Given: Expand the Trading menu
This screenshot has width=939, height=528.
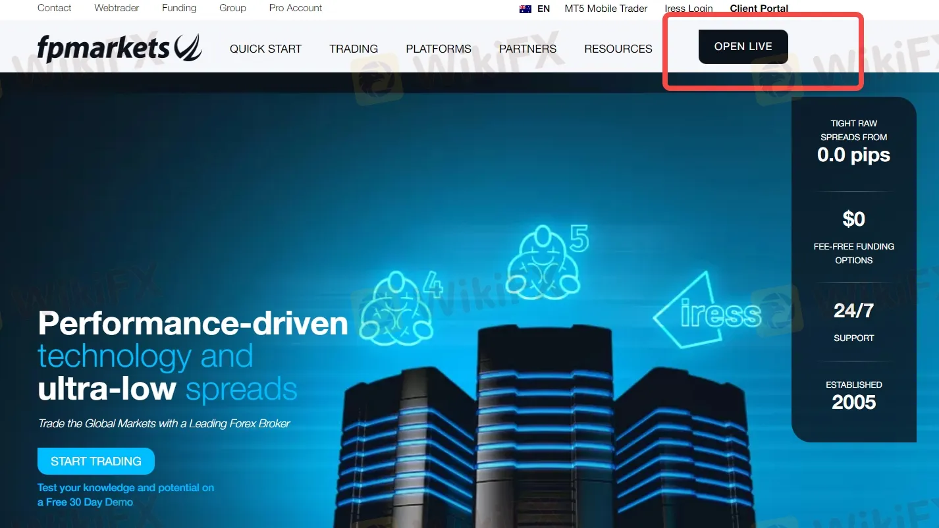Looking at the screenshot, I should pos(354,49).
